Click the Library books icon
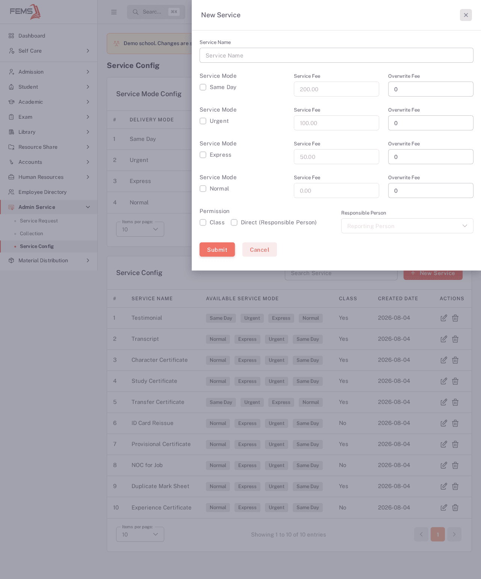 (11, 132)
